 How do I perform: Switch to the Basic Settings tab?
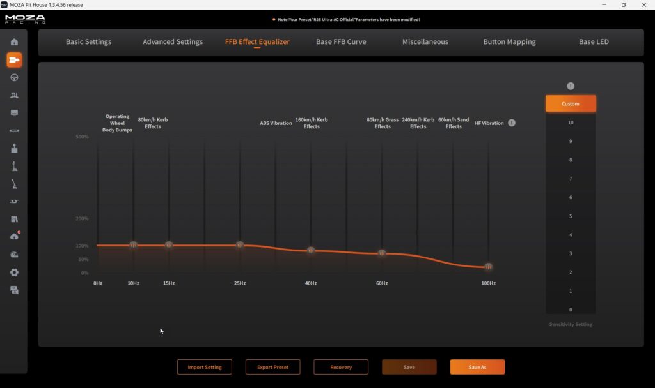coord(88,42)
